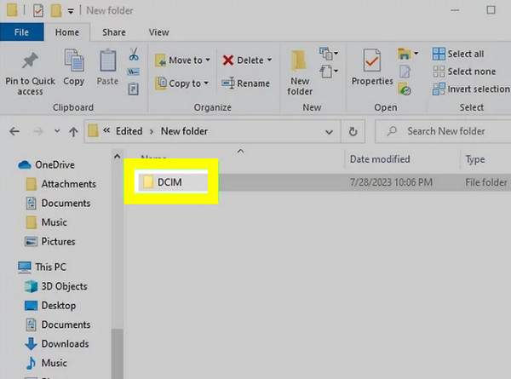Click the History icon in Open group
Screen dimensions: 511x379
coord(405,89)
